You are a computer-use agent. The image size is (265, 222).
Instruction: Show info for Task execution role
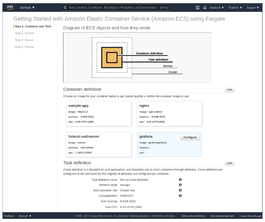tap(180, 190)
